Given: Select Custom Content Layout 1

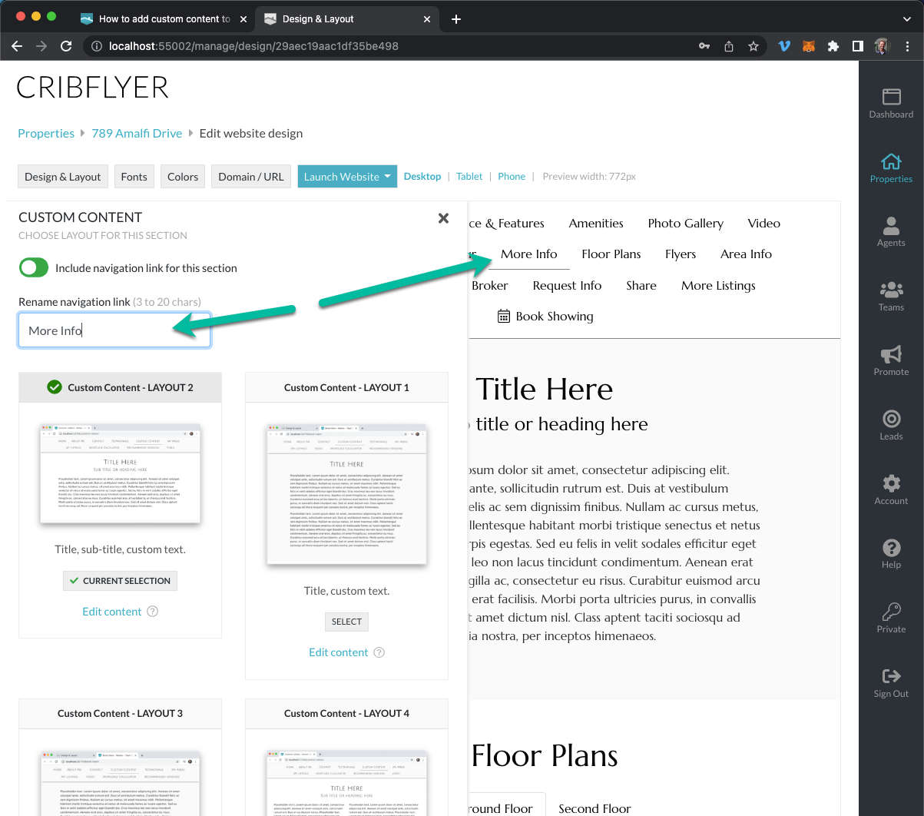Looking at the screenshot, I should click(346, 622).
